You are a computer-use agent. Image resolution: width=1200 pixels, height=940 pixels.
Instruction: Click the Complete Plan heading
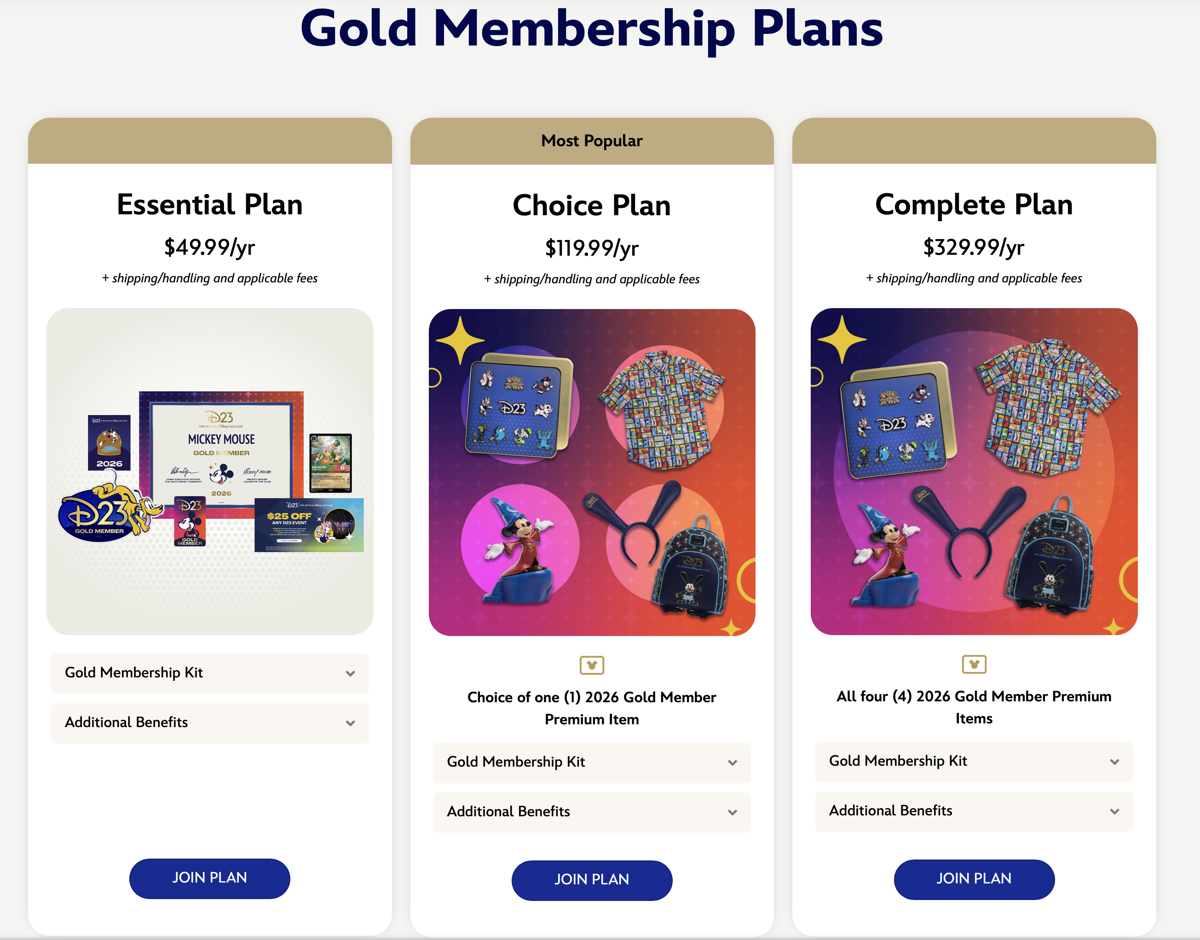(974, 205)
